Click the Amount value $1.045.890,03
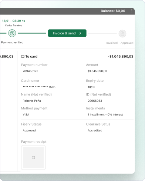The width and height of the screenshot is (145, 181). (97, 71)
